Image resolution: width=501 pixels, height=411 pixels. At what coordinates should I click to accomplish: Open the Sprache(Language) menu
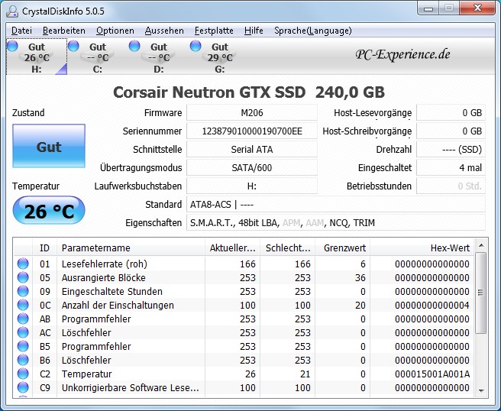[313, 31]
